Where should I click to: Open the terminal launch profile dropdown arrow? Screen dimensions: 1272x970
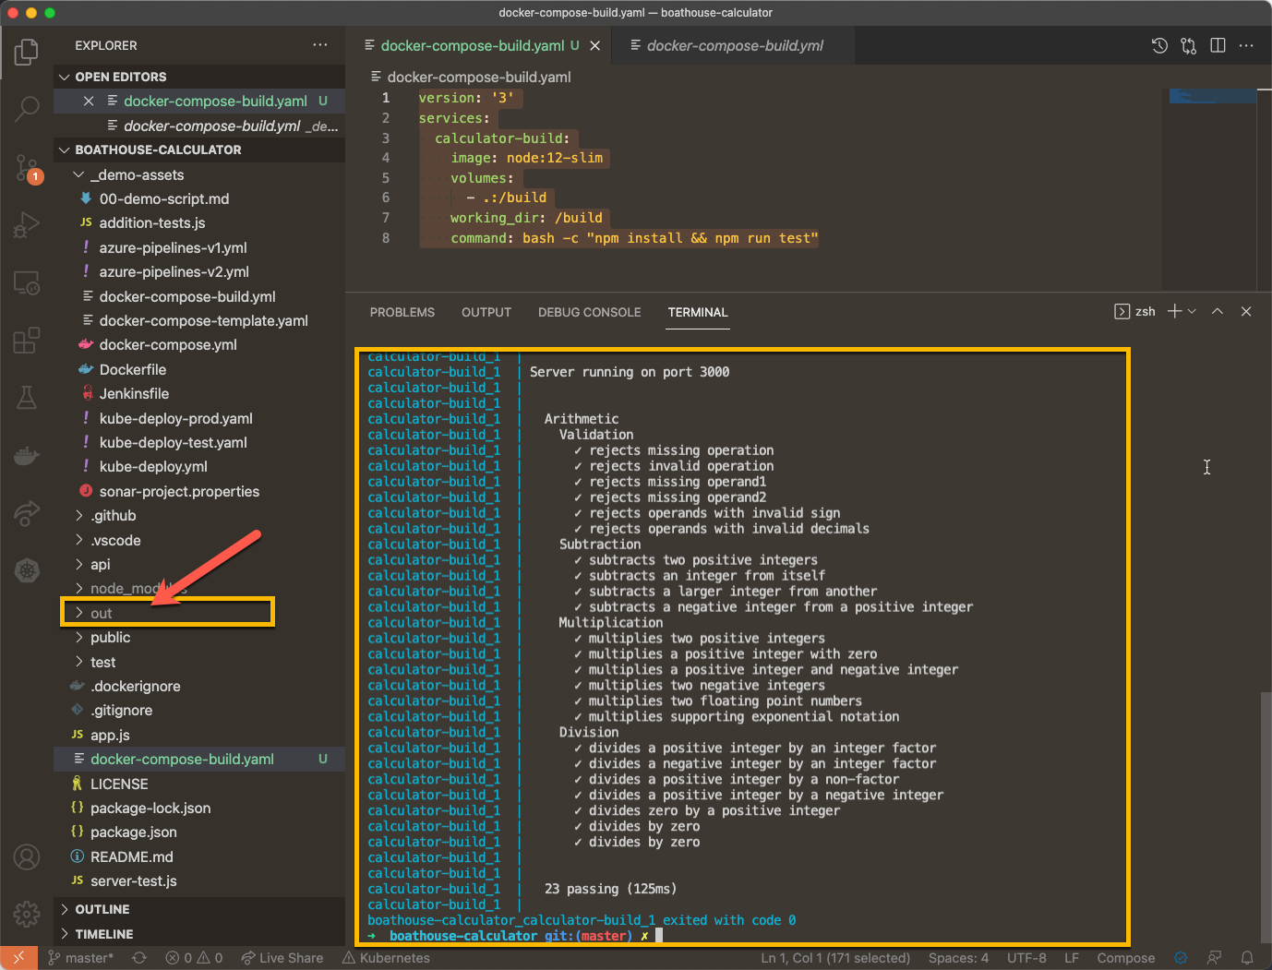coord(1192,312)
